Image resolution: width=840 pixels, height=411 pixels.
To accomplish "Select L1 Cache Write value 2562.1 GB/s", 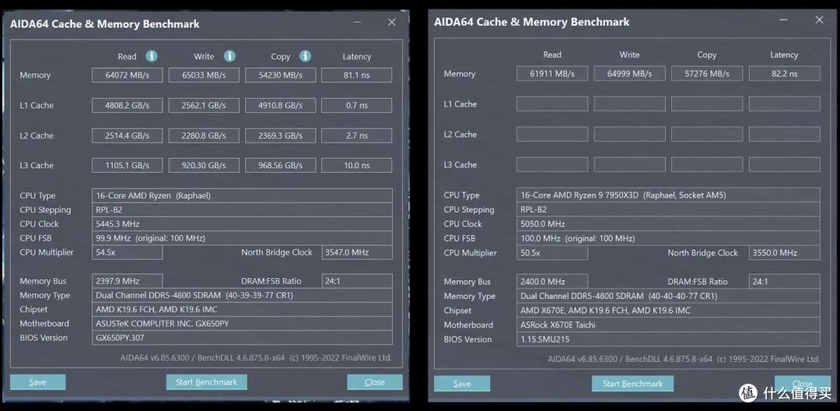I will point(204,106).
